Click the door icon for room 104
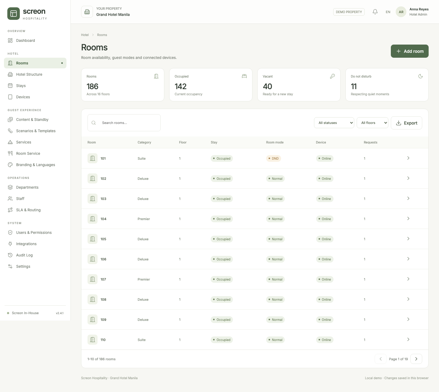This screenshot has width=439, height=392. (92, 219)
